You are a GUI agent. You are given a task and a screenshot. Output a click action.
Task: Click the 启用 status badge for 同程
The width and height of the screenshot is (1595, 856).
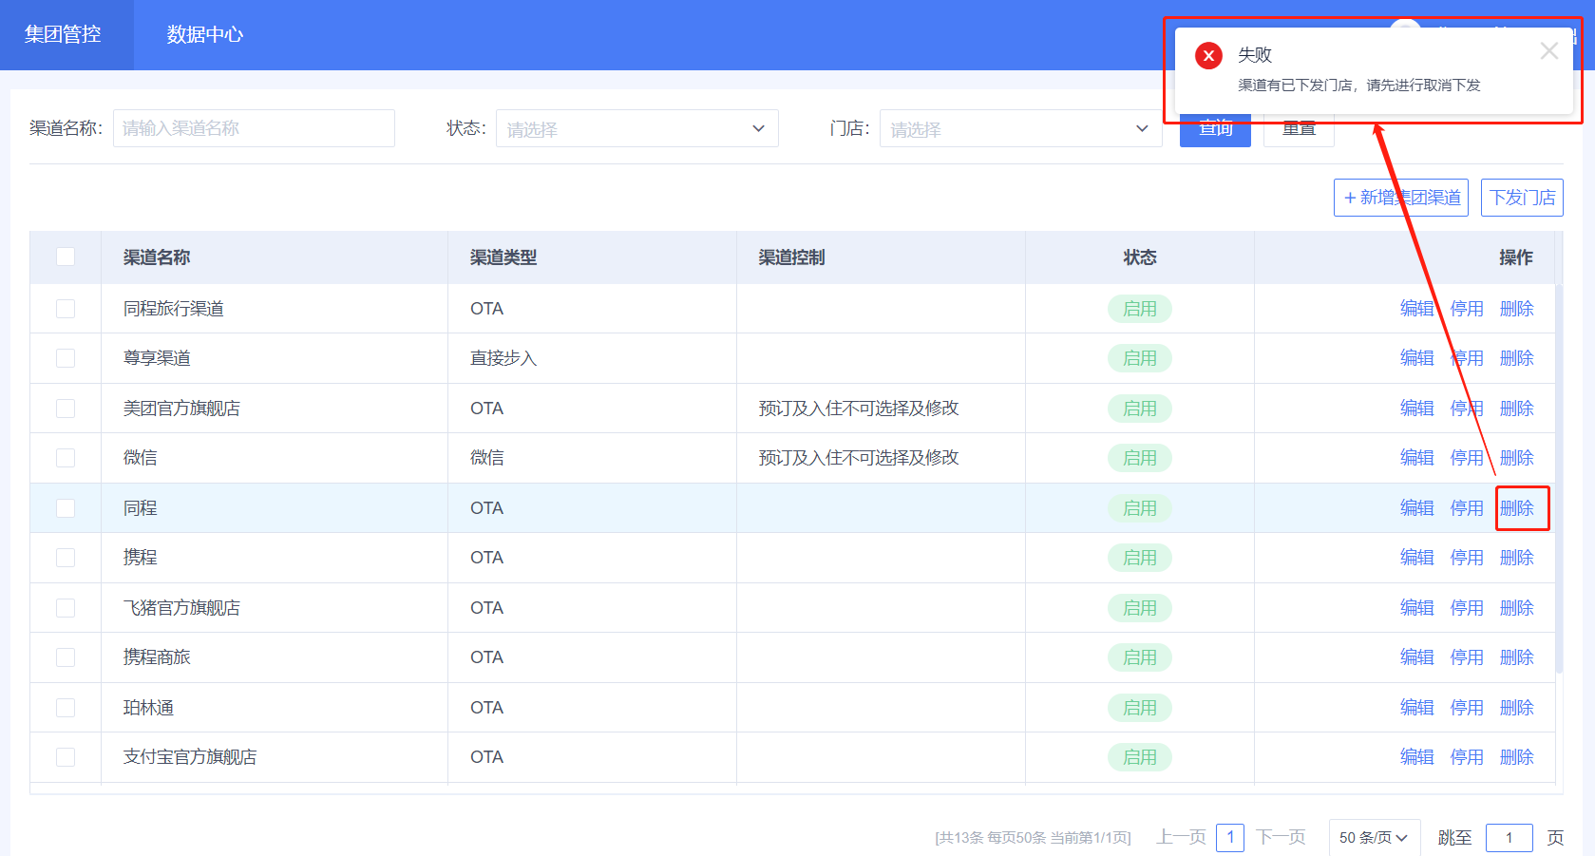click(x=1140, y=508)
